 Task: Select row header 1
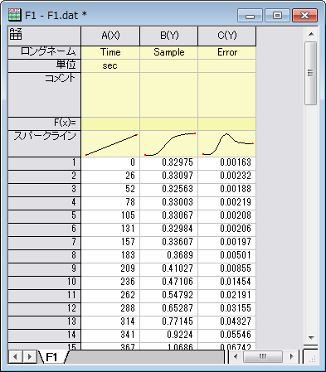(x=44, y=163)
